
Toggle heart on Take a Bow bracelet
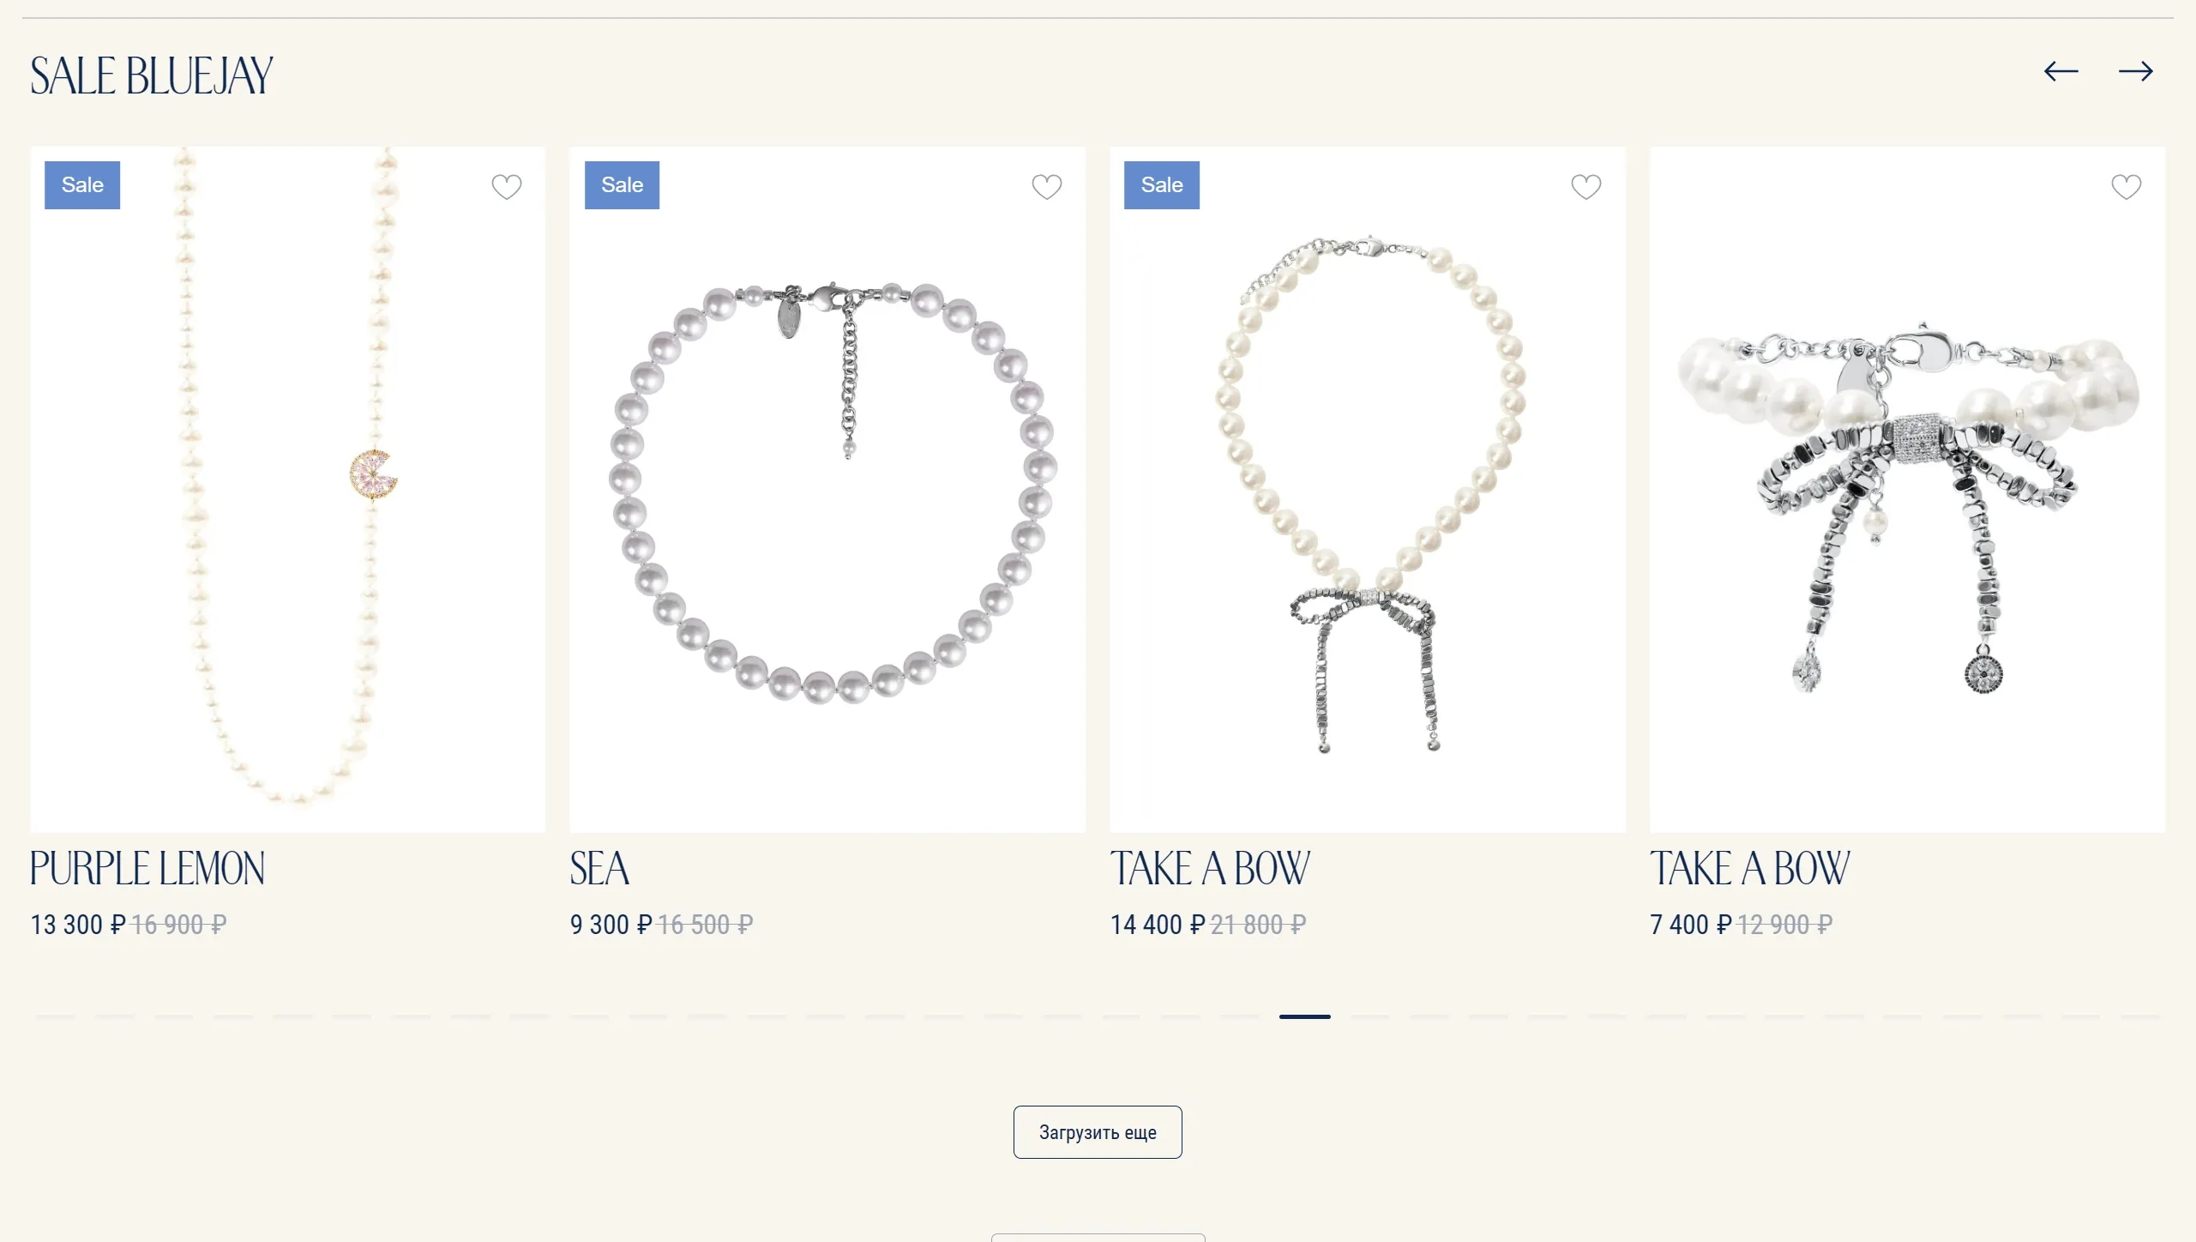[2126, 186]
